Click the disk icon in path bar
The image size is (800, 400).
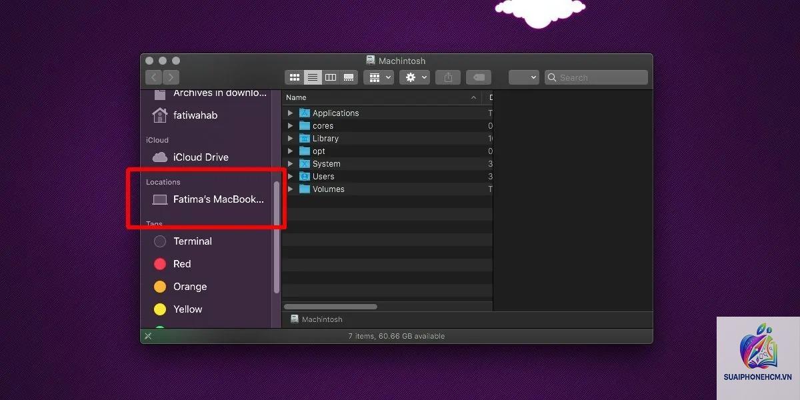coord(295,319)
